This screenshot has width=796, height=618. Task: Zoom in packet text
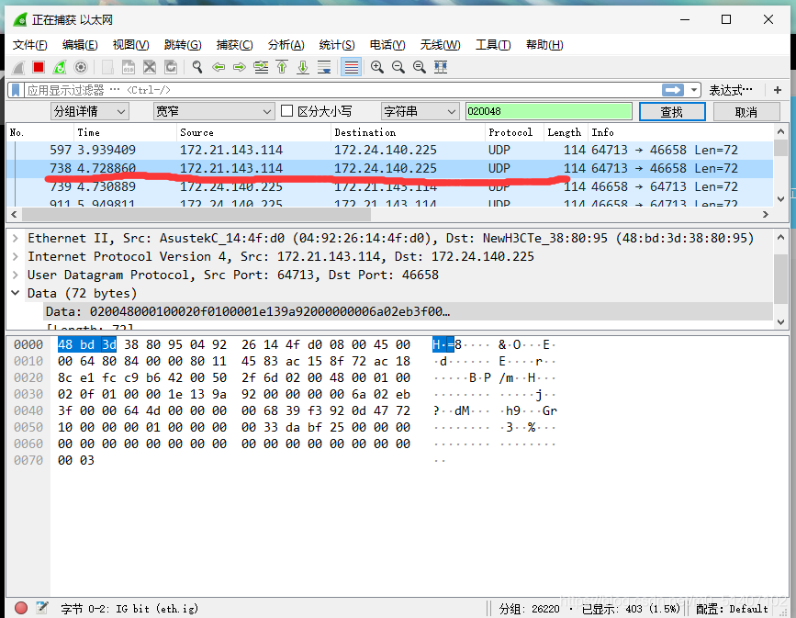[x=377, y=67]
